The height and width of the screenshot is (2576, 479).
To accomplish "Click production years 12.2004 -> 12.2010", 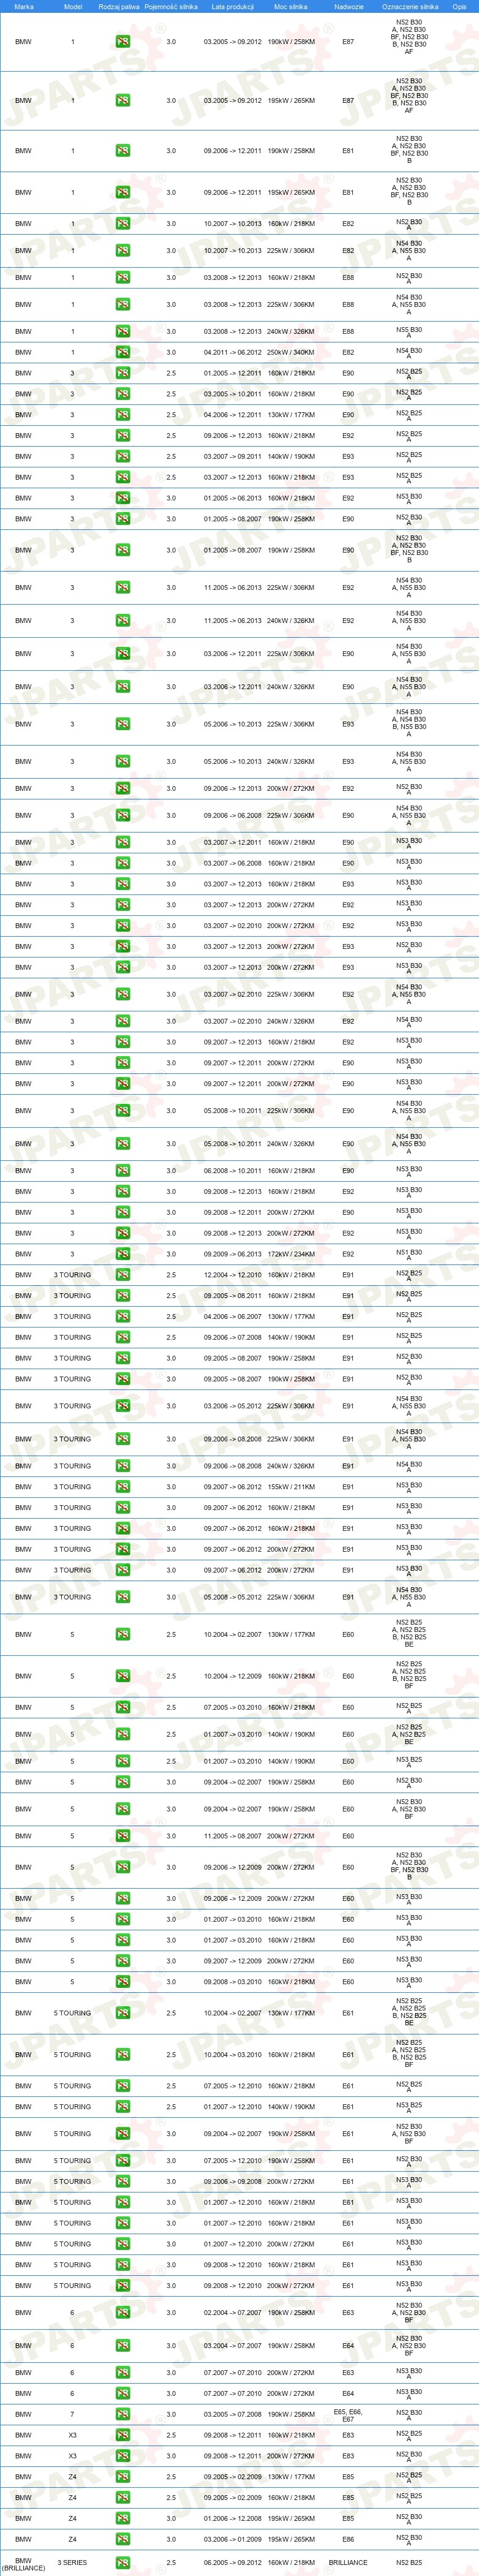I will (x=232, y=1275).
